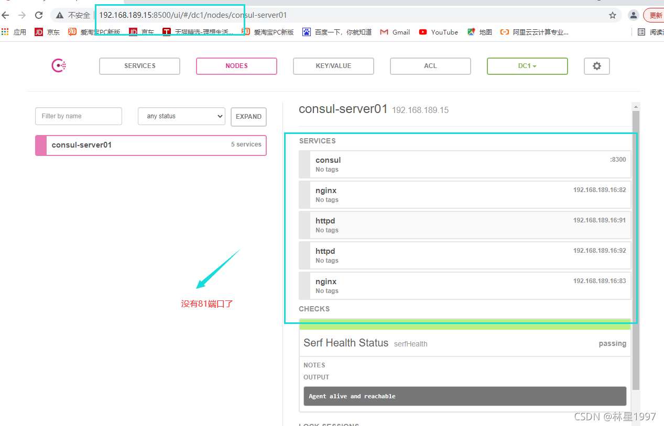This screenshot has width=664, height=426.
Task: Click the browser back arrow
Action: 6,15
